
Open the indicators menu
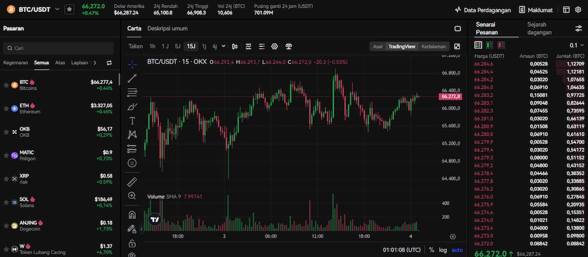pos(248,46)
